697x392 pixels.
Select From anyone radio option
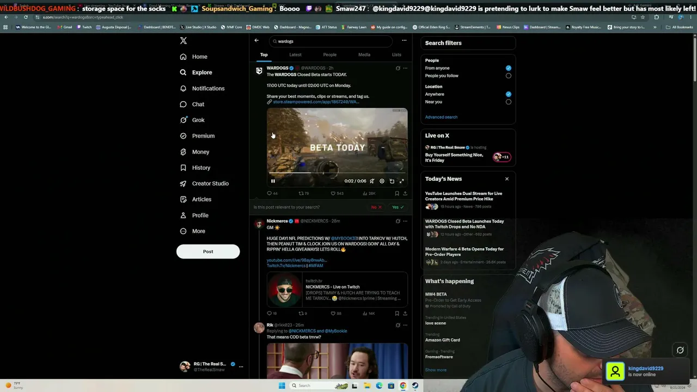coord(509,68)
